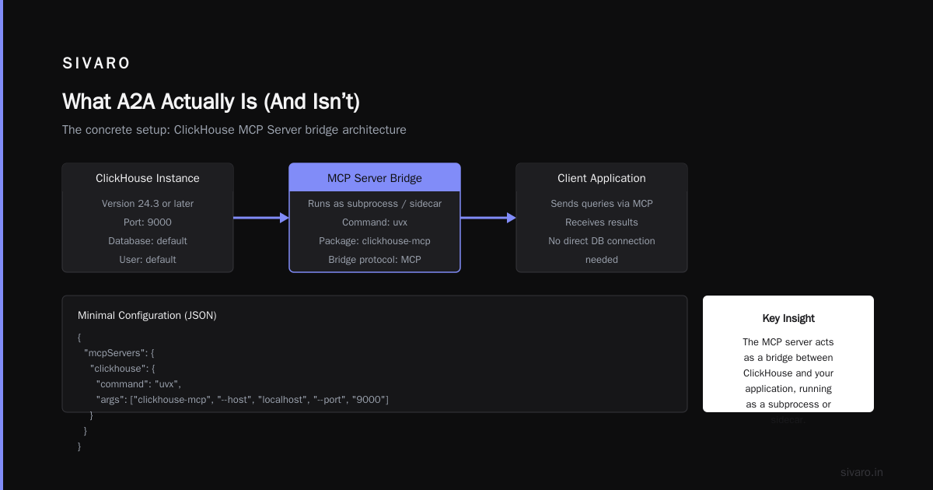The image size is (933, 490).
Task: Click 'Version 24.3 or later' text
Action: (x=148, y=204)
